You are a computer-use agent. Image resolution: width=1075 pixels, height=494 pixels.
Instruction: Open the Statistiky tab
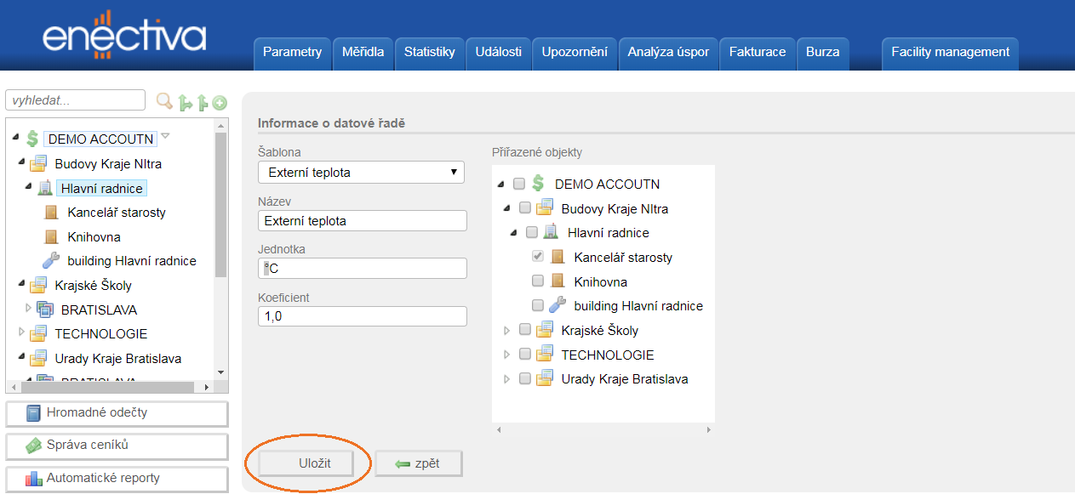(x=429, y=52)
